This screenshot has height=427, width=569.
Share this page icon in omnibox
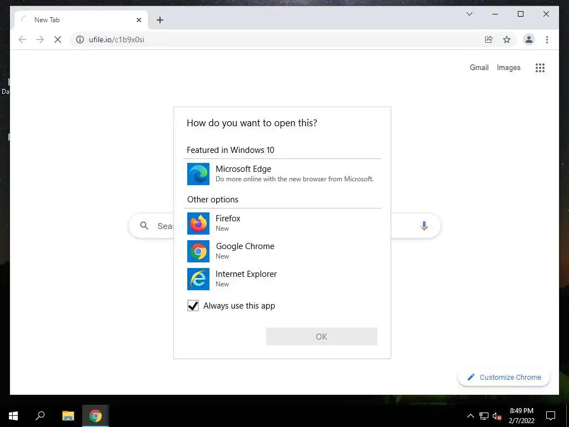point(489,39)
